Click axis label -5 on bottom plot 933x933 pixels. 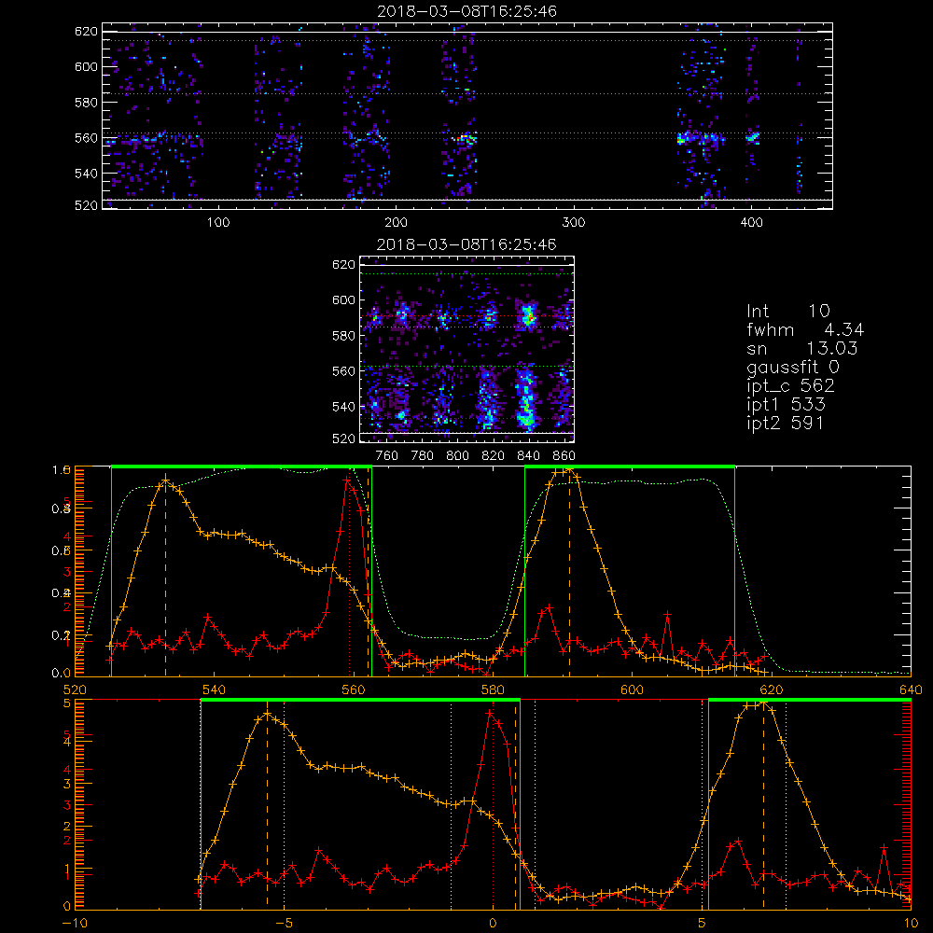pyautogui.click(x=285, y=924)
